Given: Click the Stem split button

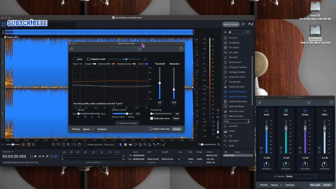Looking at the screenshot, I should click(315, 185).
